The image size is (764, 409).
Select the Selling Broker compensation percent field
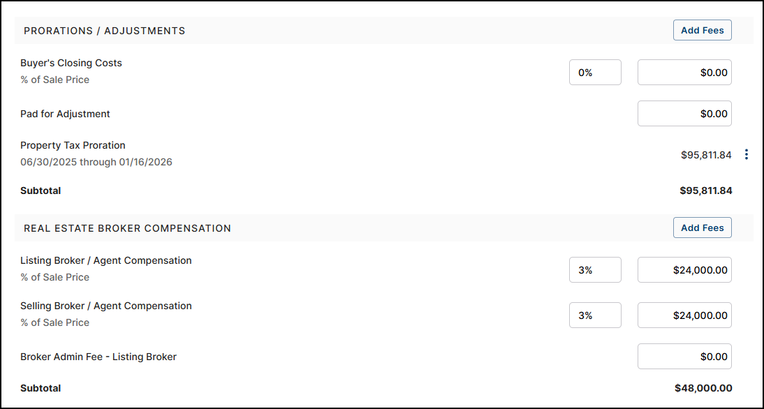click(595, 315)
